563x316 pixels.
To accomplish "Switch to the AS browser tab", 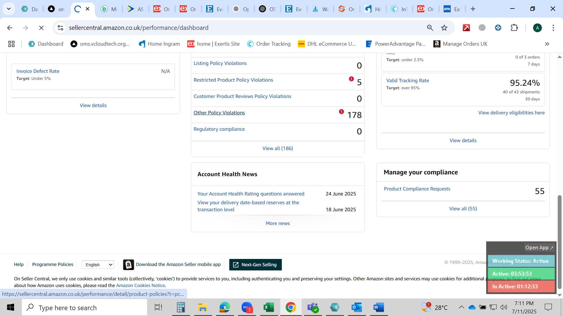I will [135, 9].
